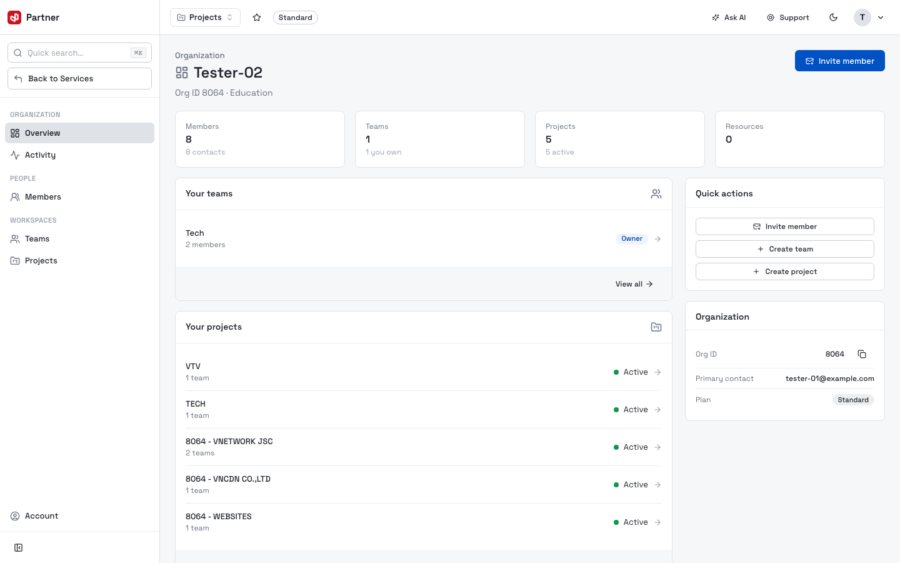Image resolution: width=900 pixels, height=563 pixels.
Task: Open 8064 - VNCDN CO.,LTD project
Action: pos(424,485)
